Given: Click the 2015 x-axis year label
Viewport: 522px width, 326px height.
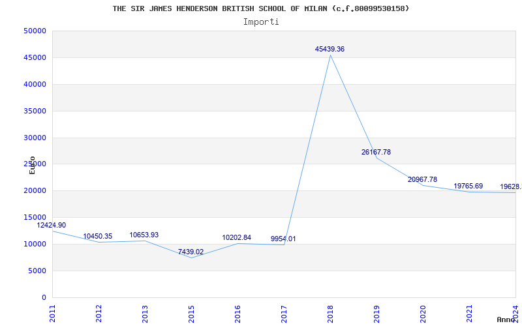Looking at the screenshot, I should (191, 314).
